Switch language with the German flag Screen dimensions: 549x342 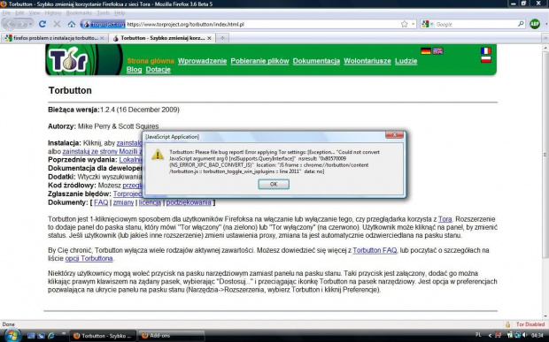click(x=425, y=51)
